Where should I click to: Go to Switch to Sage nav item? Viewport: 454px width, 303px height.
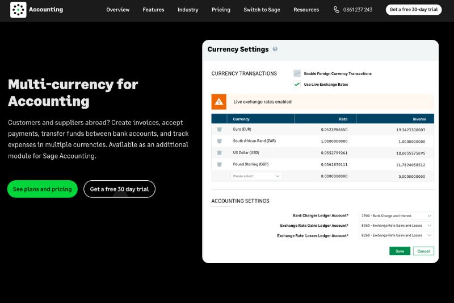coord(262,10)
